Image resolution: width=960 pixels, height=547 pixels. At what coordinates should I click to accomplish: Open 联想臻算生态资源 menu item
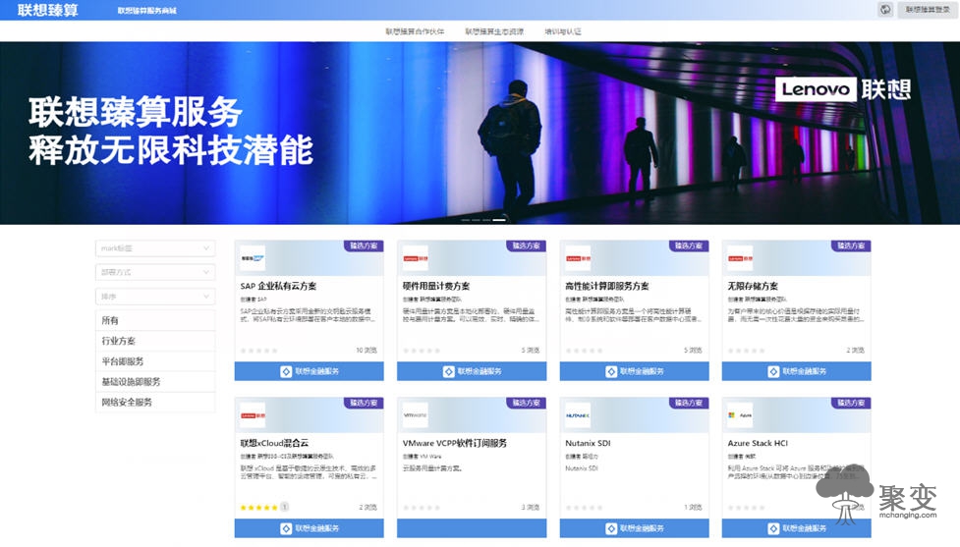(494, 31)
